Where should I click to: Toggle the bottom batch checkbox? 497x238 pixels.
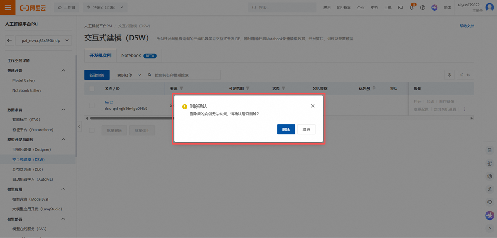[x=92, y=130]
